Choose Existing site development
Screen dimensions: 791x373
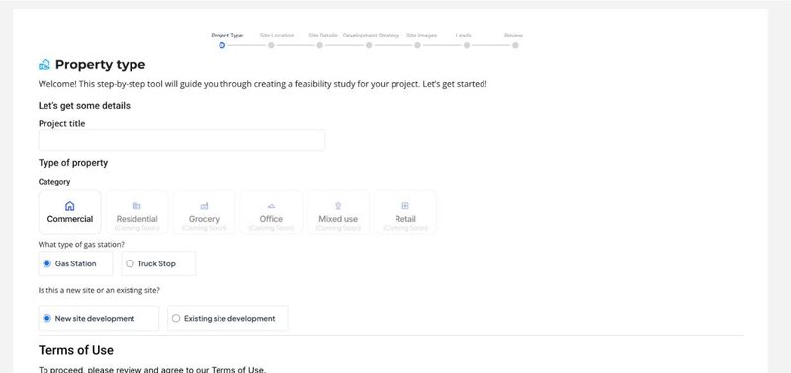tap(227, 318)
